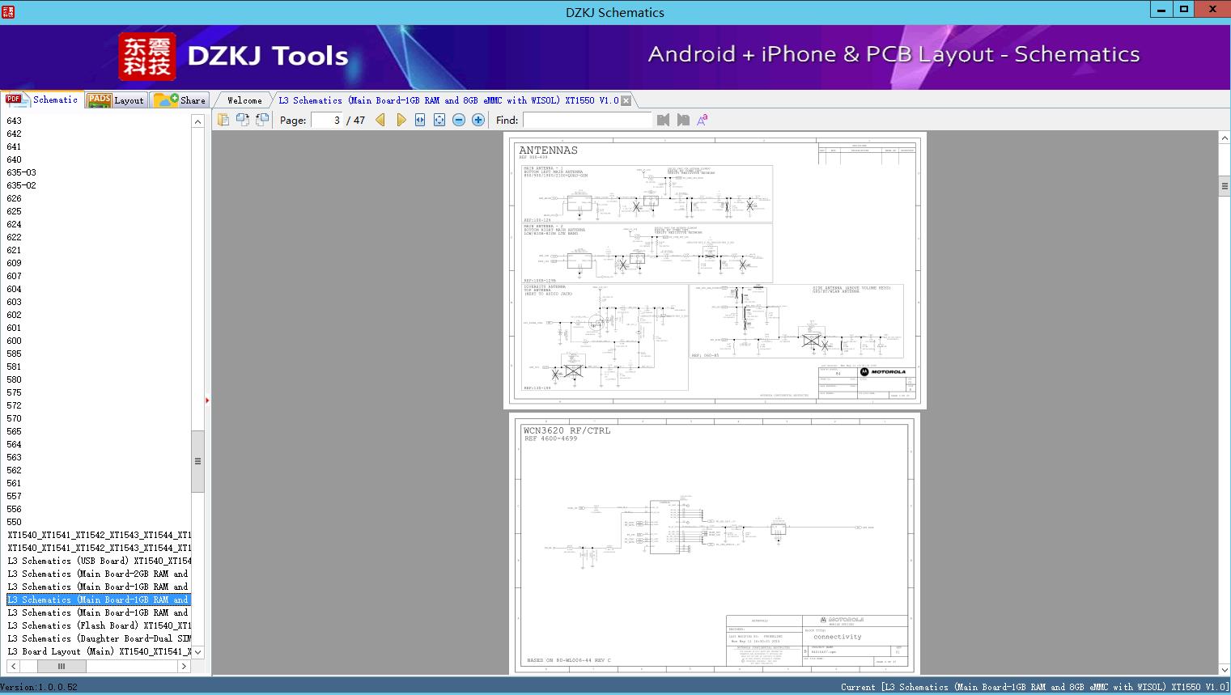Click the find next arrow icon
The width and height of the screenshot is (1231, 695).
tap(683, 119)
